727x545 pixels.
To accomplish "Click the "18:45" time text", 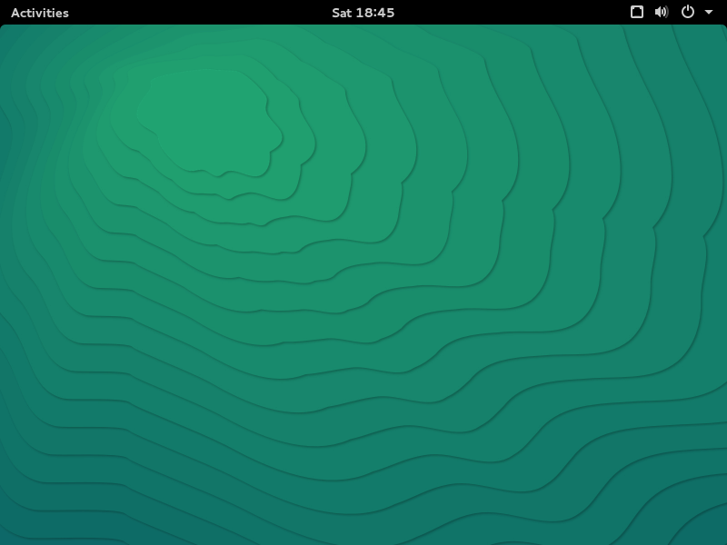I will click(376, 13).
